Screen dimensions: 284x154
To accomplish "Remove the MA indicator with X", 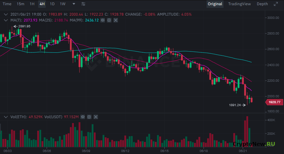I will click(x=116, y=20).
